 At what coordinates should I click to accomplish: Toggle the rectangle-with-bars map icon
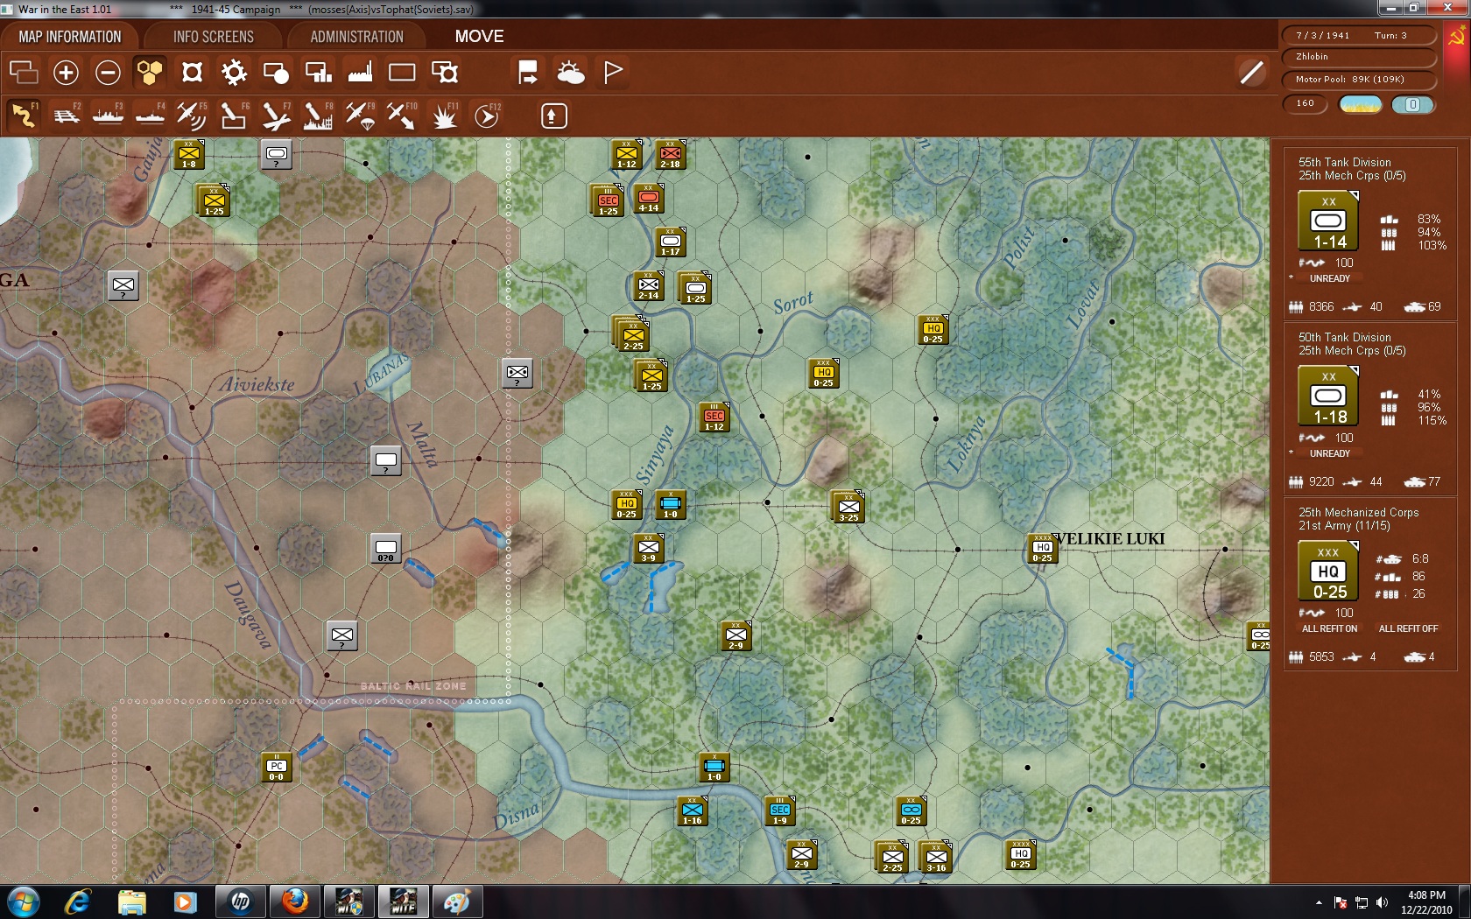point(318,72)
